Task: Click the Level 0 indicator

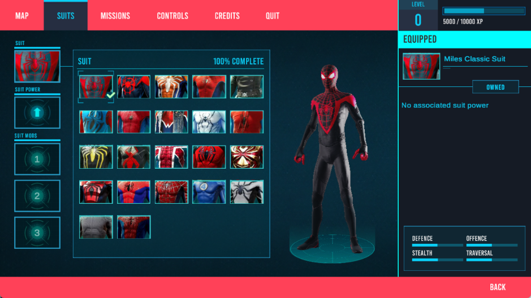Action: 418,16
